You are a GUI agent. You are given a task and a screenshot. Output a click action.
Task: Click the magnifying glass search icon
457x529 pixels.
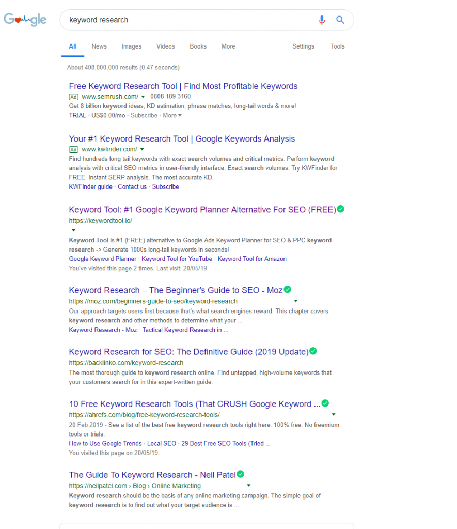click(x=340, y=20)
